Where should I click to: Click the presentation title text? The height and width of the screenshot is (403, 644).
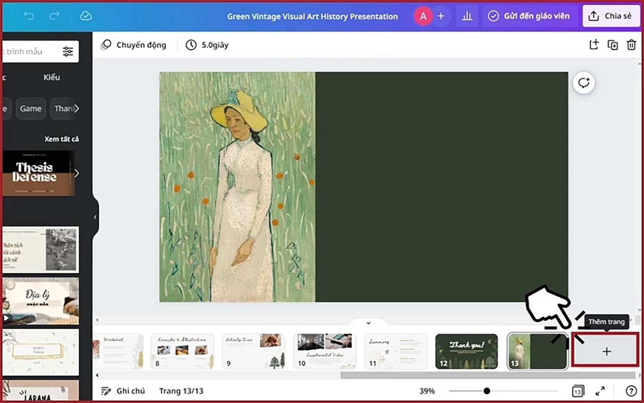(312, 16)
